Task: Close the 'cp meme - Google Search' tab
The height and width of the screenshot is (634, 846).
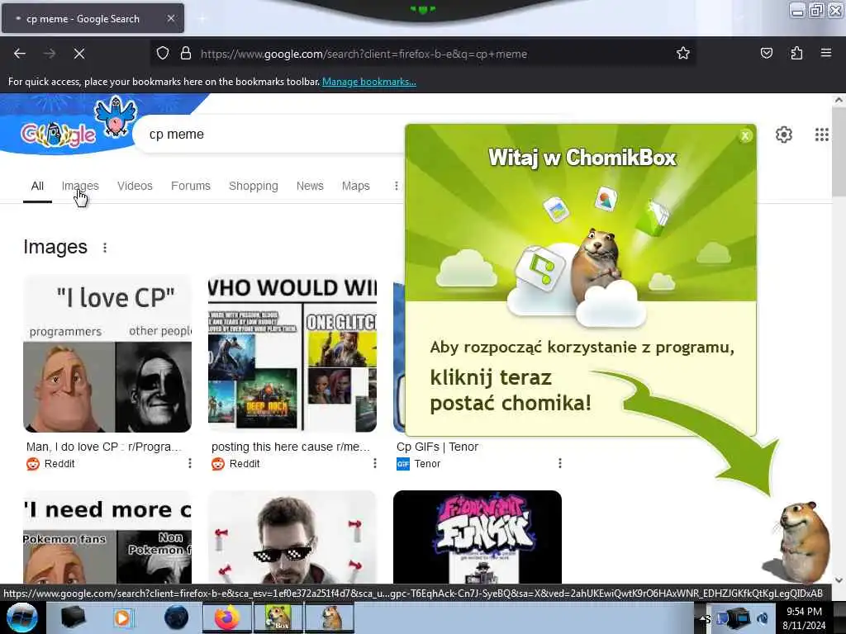Action: pos(170,18)
